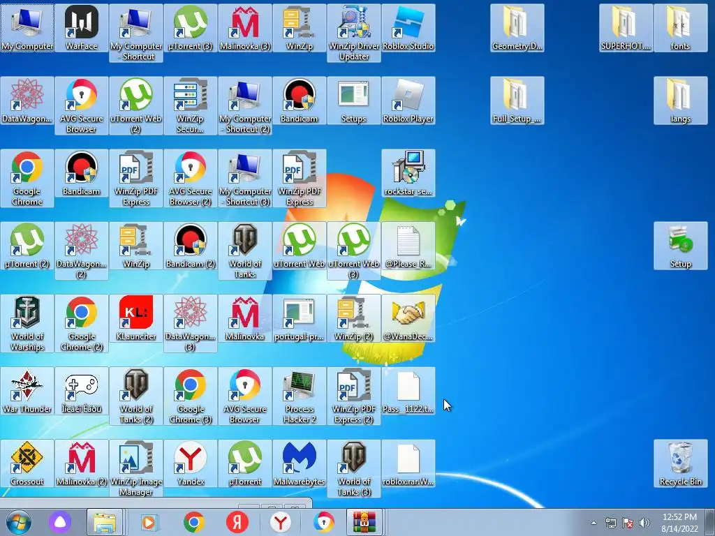
Task: Open Windows Explorer from the taskbar
Action: (105, 522)
